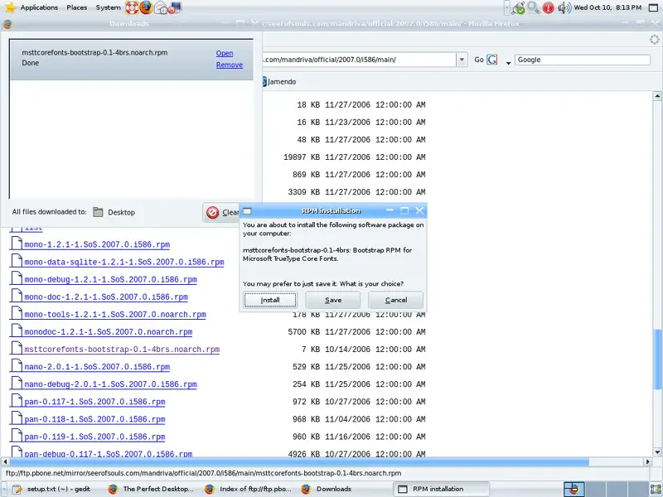The image size is (663, 497).
Task: Launch Firefox from the top panel
Action: click(x=146, y=7)
